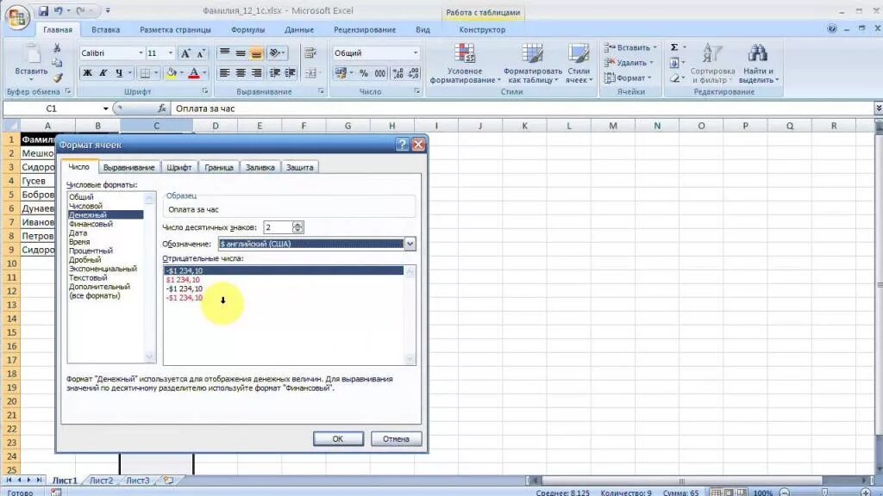Apply the thousands separator 000 style
883x496 pixels.
tap(380, 73)
